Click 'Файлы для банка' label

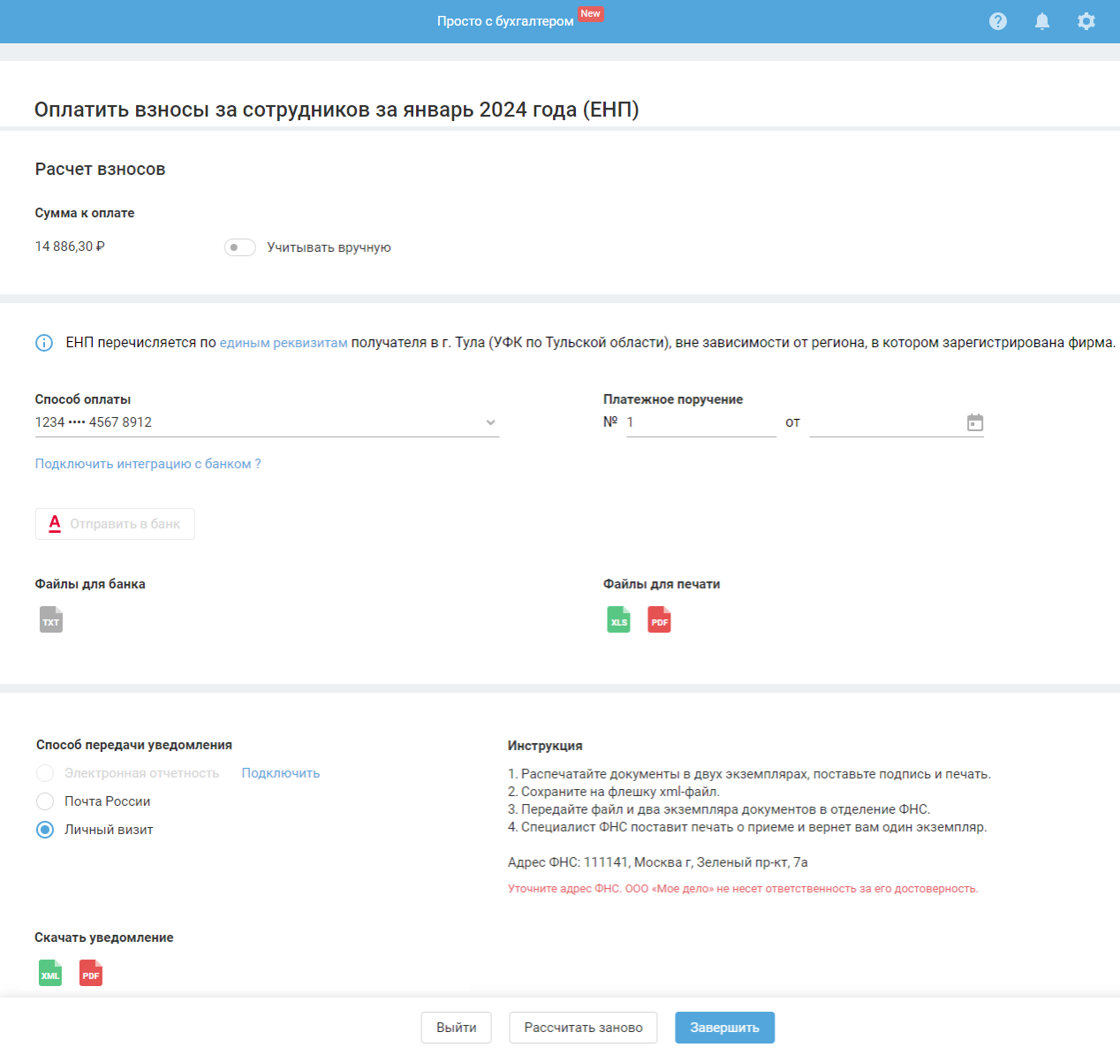pyautogui.click(x=90, y=584)
